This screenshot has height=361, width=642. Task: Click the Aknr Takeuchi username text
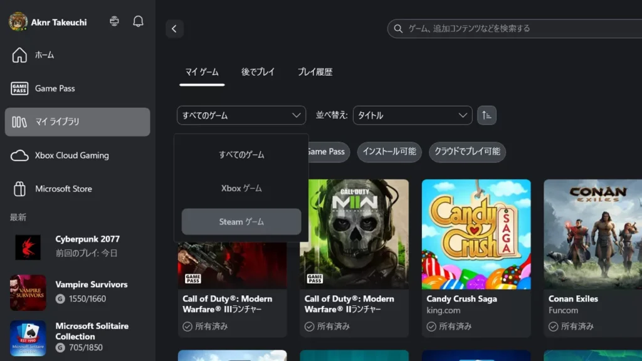pyautogui.click(x=59, y=23)
